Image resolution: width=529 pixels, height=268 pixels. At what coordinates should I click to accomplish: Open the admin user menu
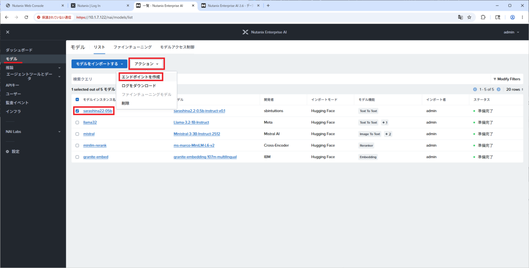point(511,32)
